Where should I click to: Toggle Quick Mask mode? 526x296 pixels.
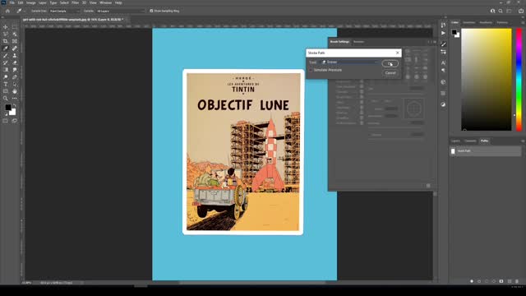(6, 121)
